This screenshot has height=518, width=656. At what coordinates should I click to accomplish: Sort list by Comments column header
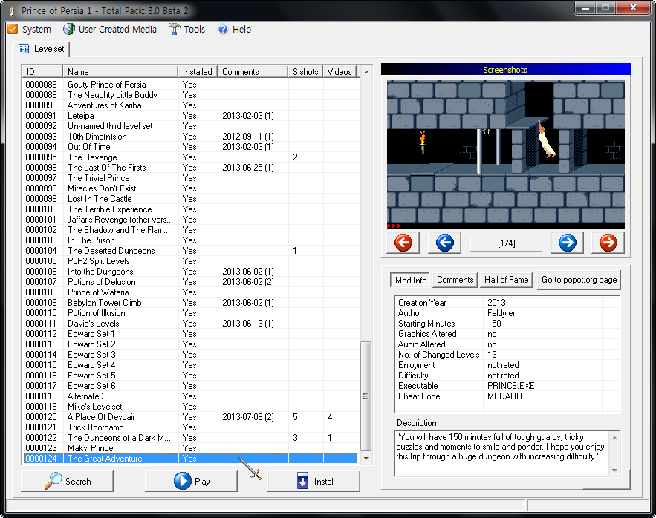(253, 71)
